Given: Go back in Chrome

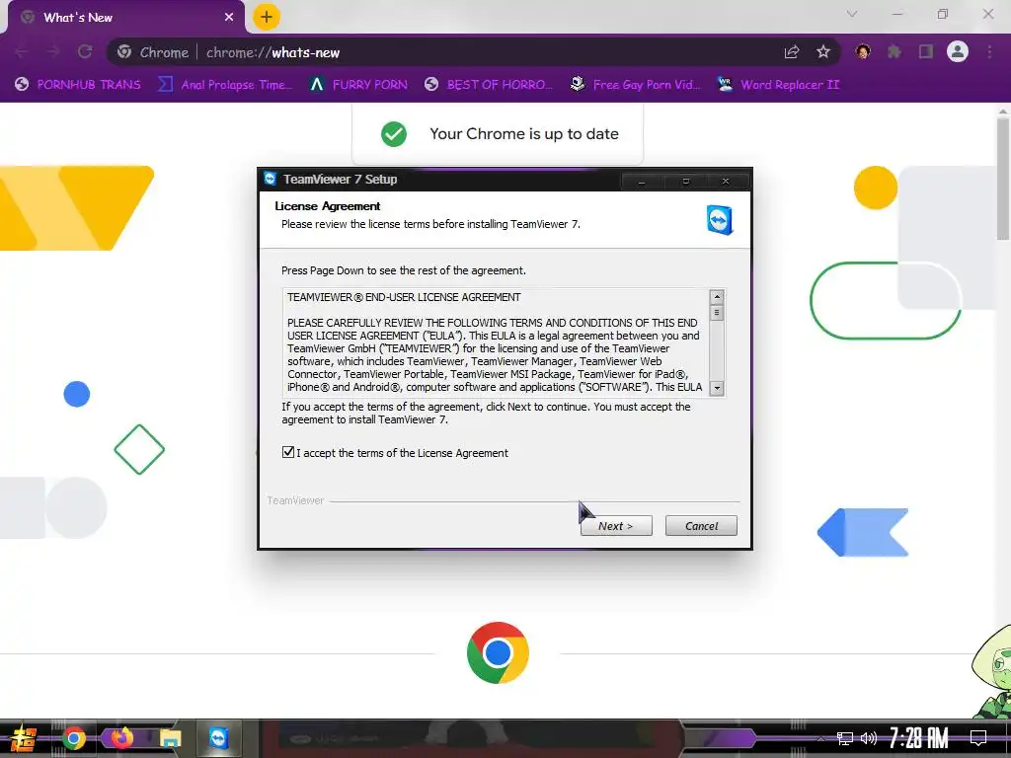Looking at the screenshot, I should coord(22,52).
